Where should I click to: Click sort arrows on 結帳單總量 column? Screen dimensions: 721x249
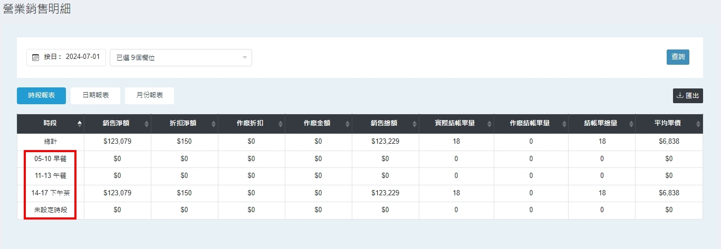[631, 124]
